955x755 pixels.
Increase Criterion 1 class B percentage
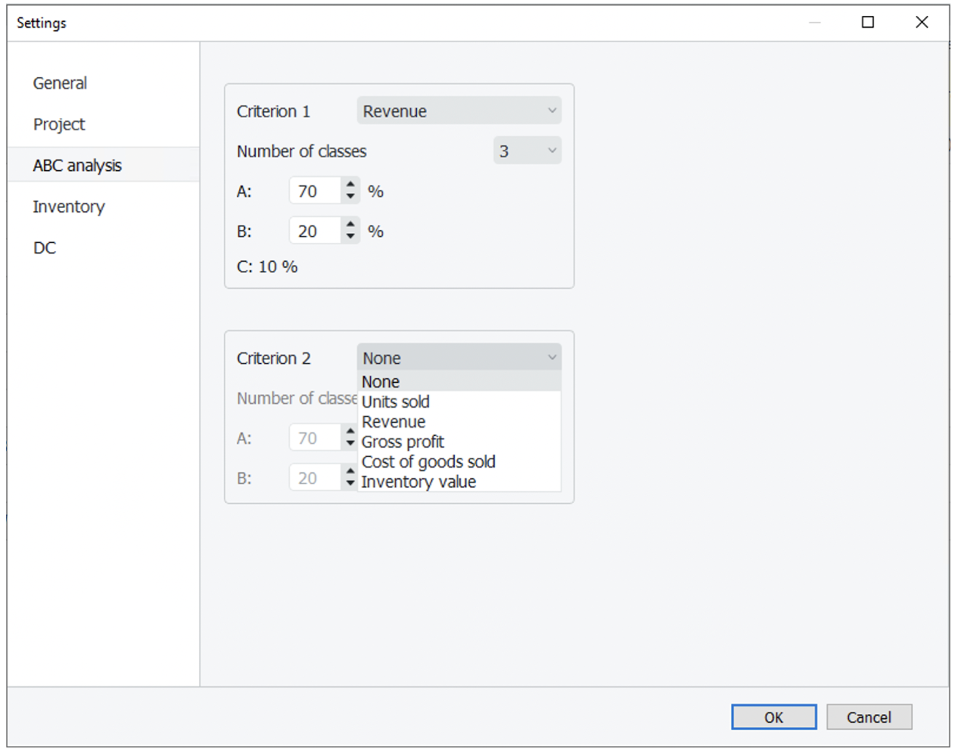pos(350,225)
